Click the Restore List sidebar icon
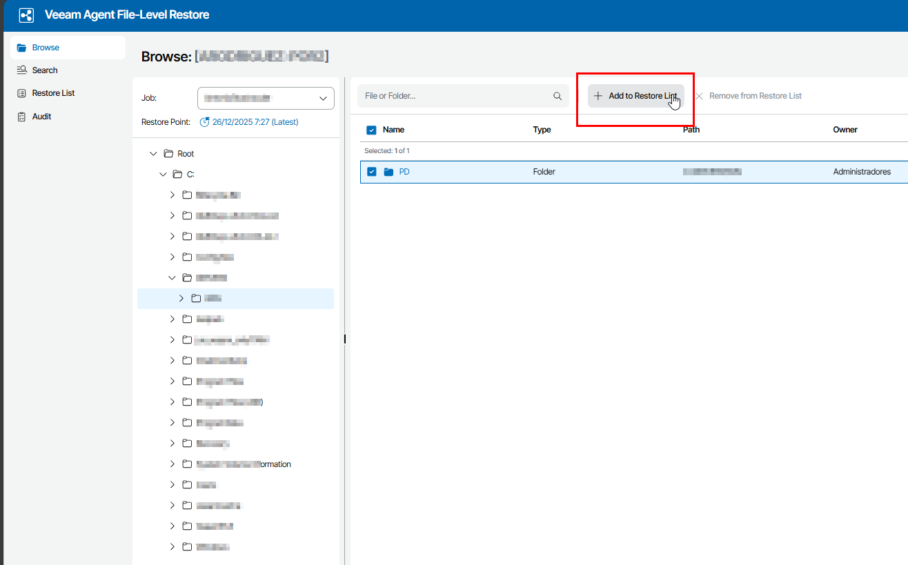Screen dimensions: 908x565 (x=21, y=93)
